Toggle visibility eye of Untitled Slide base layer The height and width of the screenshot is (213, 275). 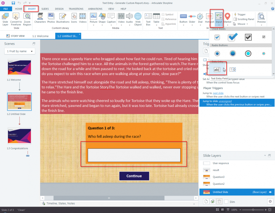pos(270,192)
